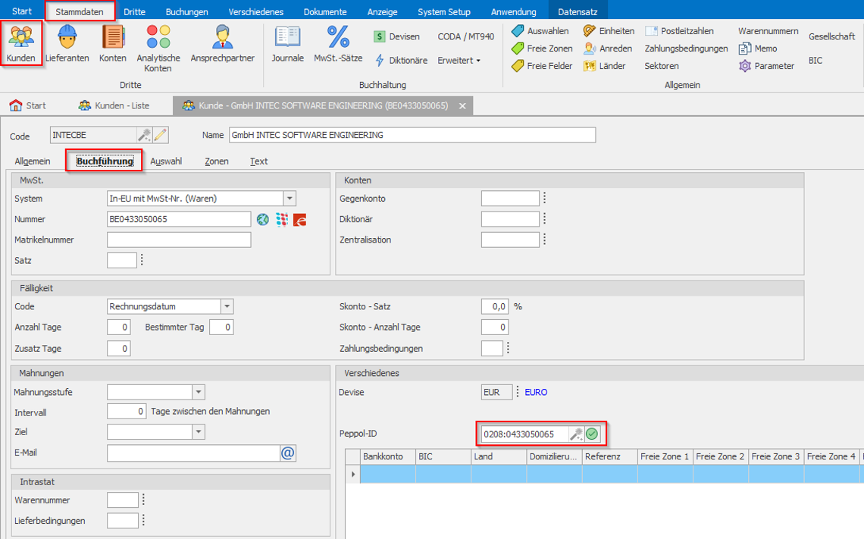Select the Allgemein tab of the customer

[33, 161]
